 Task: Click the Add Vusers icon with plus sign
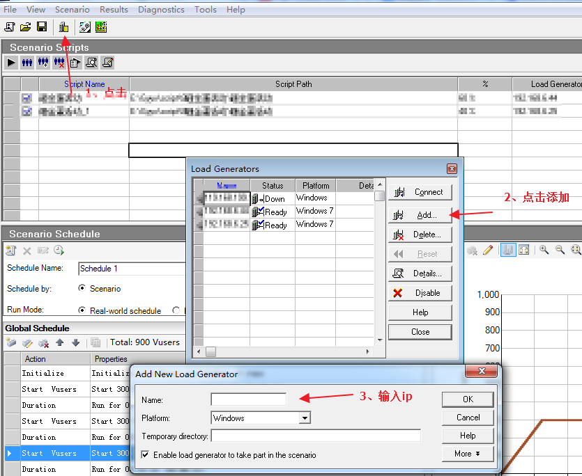coord(43,63)
